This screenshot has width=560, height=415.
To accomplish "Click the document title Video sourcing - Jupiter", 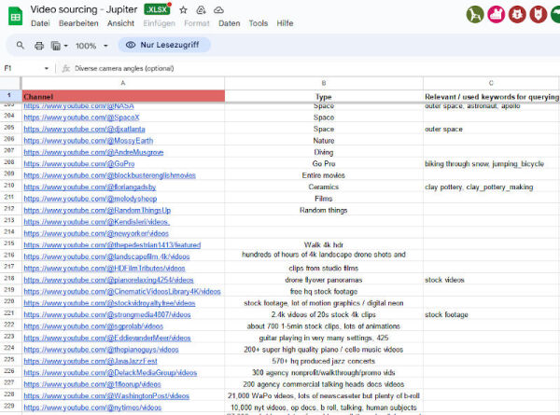I will pyautogui.click(x=84, y=9).
